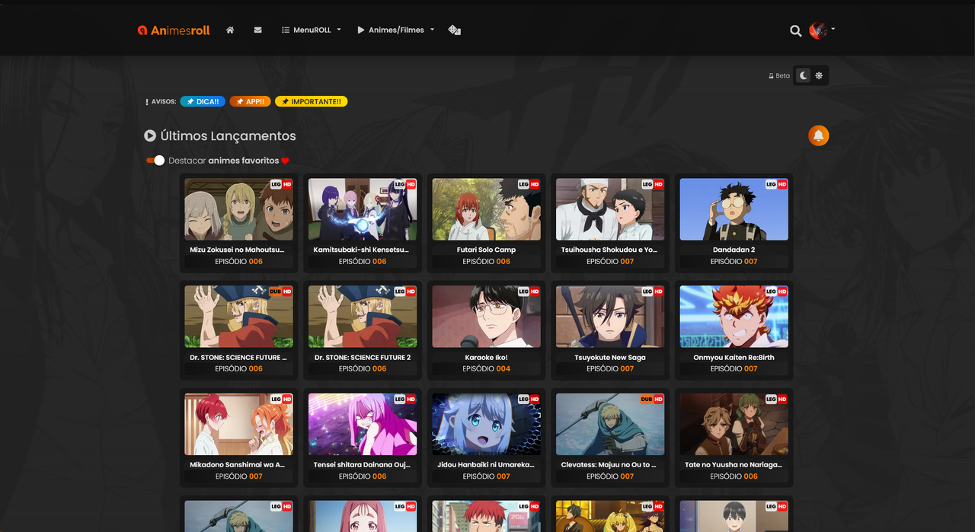Click the play icon beside Últimos Lançamentos
975x532 pixels.
tap(150, 135)
